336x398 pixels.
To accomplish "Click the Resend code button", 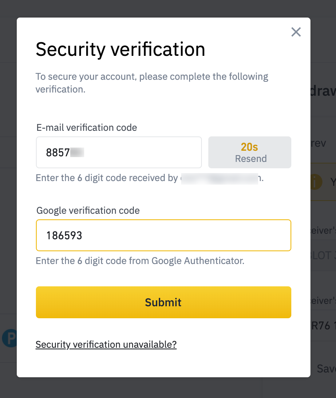I will coord(250,152).
